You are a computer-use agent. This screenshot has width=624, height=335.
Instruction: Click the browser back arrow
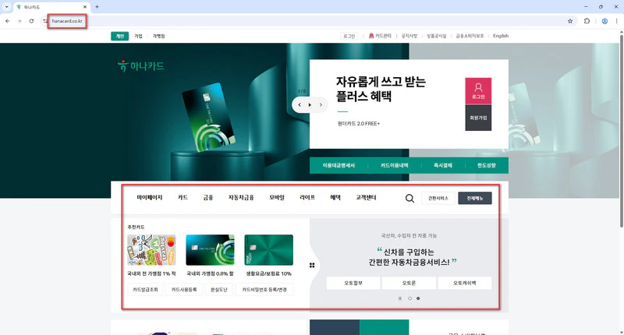coord(8,21)
